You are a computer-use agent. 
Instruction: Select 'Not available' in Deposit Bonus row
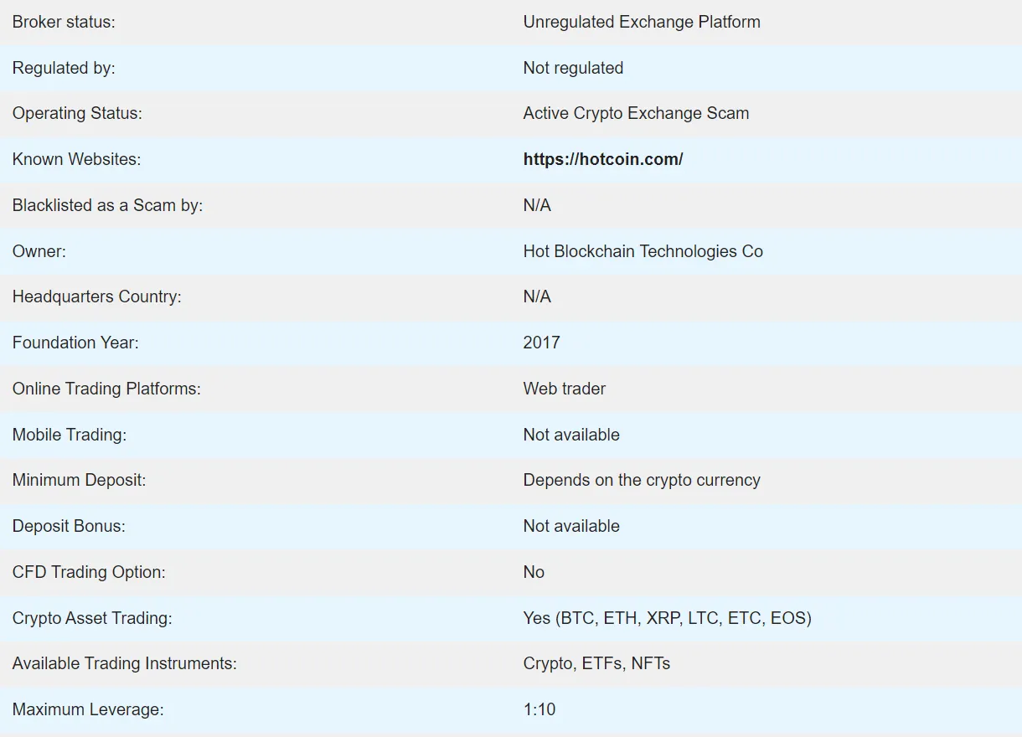point(571,526)
